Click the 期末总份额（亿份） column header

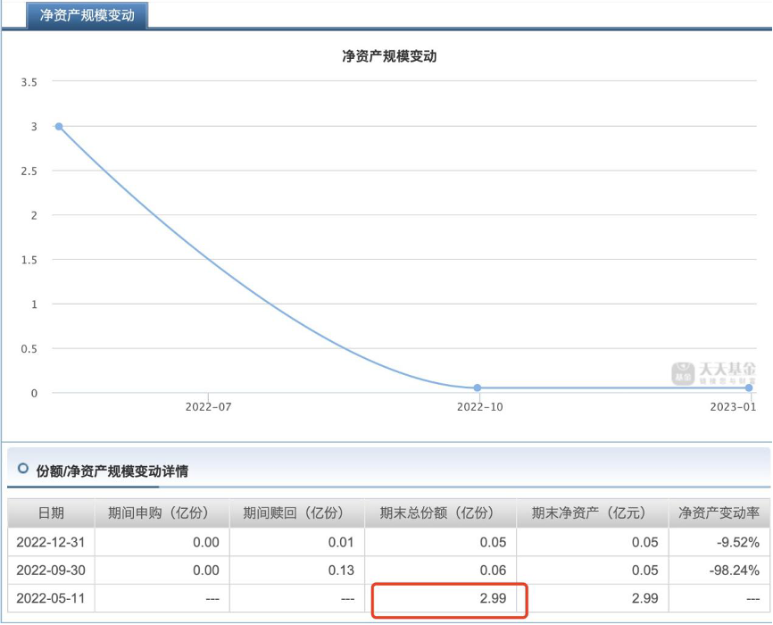tap(440, 513)
